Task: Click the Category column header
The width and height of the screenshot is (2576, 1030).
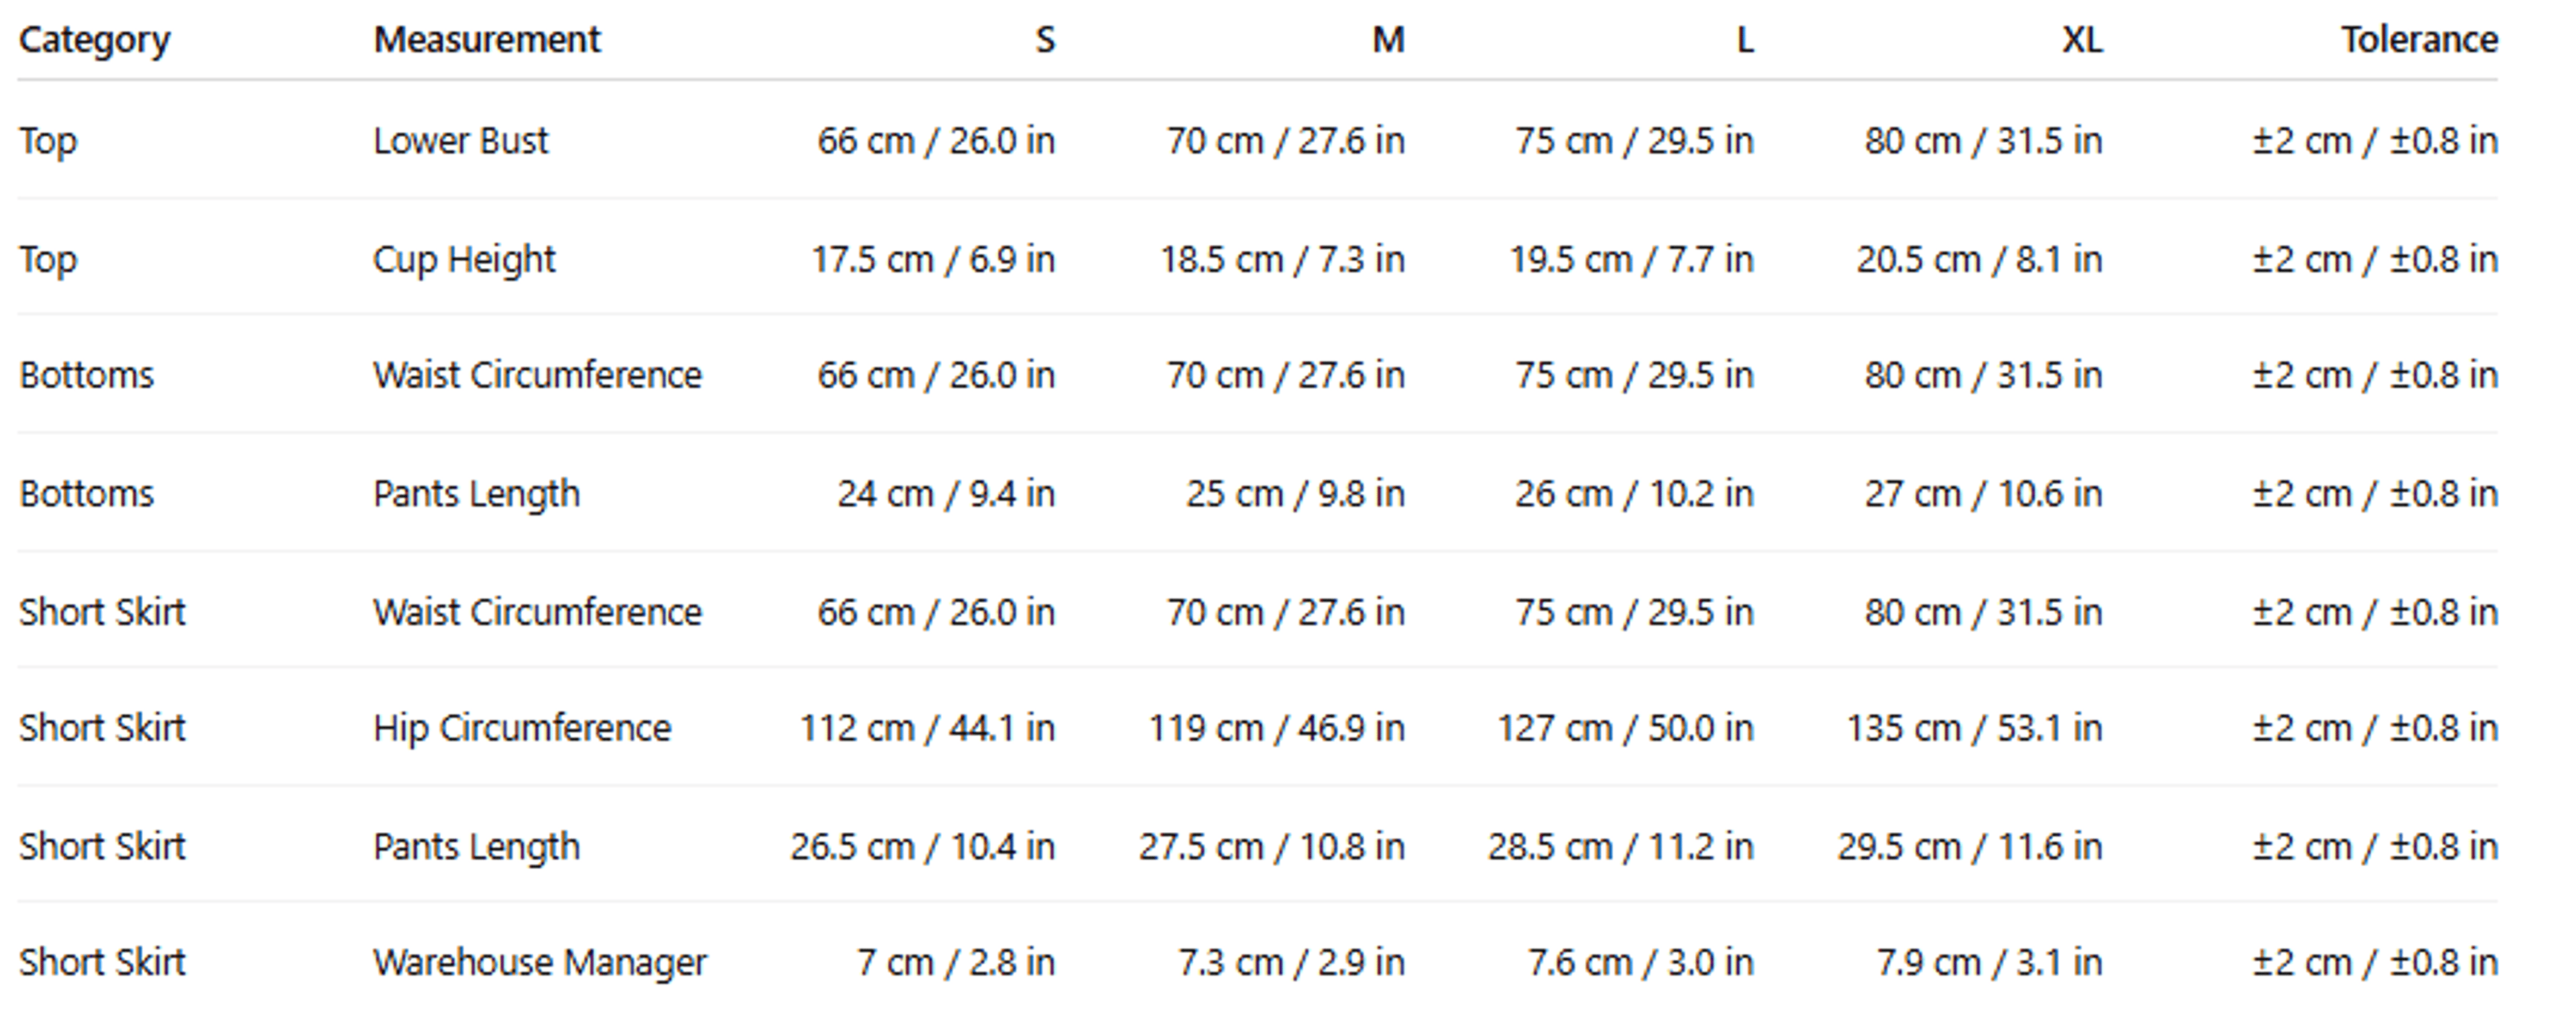Action: [94, 40]
